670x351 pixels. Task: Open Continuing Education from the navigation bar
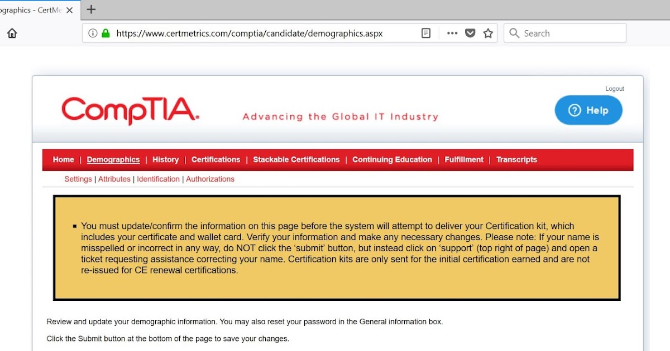[x=392, y=159]
